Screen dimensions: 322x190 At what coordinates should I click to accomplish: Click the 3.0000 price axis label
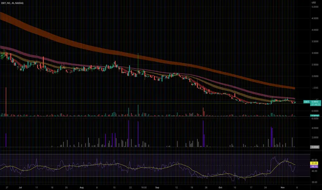[315, 53]
